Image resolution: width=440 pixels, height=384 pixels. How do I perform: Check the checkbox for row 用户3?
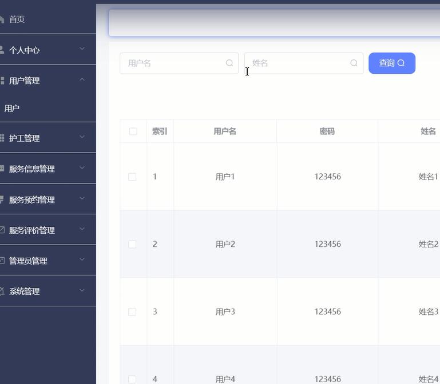[132, 312]
